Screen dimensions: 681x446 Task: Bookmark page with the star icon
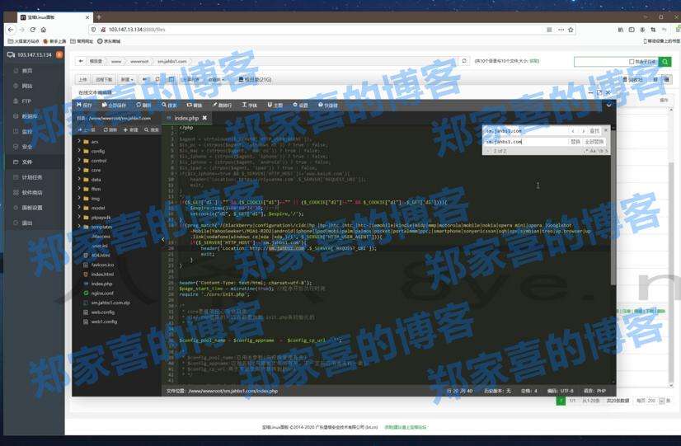point(571,30)
